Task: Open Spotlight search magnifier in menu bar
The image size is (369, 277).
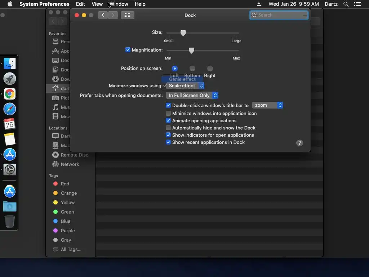Action: point(346,4)
